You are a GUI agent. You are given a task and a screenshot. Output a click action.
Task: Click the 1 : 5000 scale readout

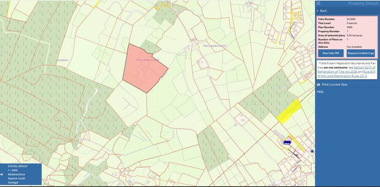tap(13, 170)
